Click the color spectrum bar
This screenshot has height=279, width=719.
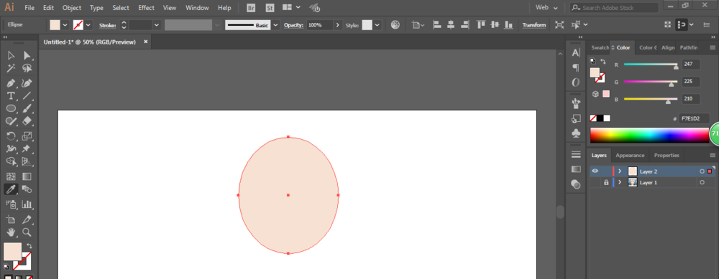[x=649, y=136]
